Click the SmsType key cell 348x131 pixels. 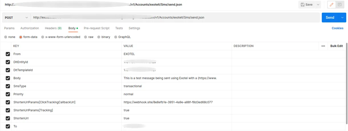(x=66, y=86)
